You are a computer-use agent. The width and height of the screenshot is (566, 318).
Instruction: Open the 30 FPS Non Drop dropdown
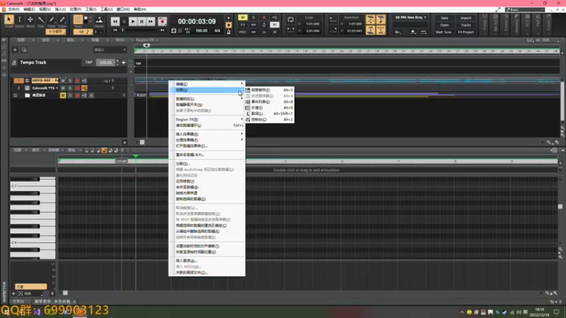(x=410, y=17)
